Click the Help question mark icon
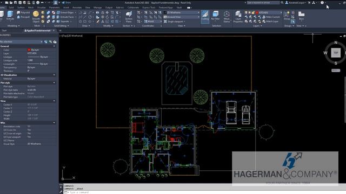Image resolution: width=346 pixels, height=194 pixels. pos(322,3)
